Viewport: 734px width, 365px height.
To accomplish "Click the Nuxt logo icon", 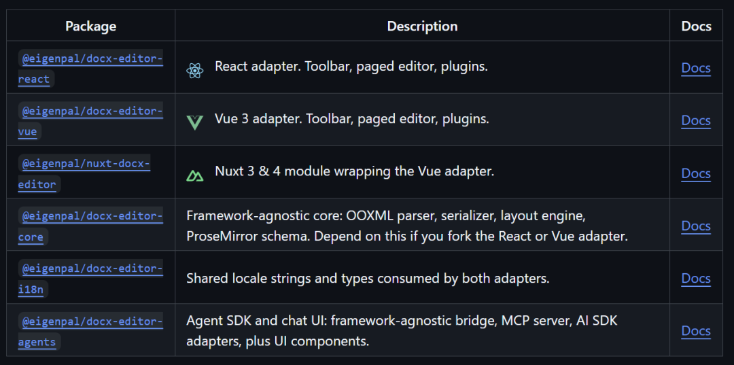I will pos(195,176).
